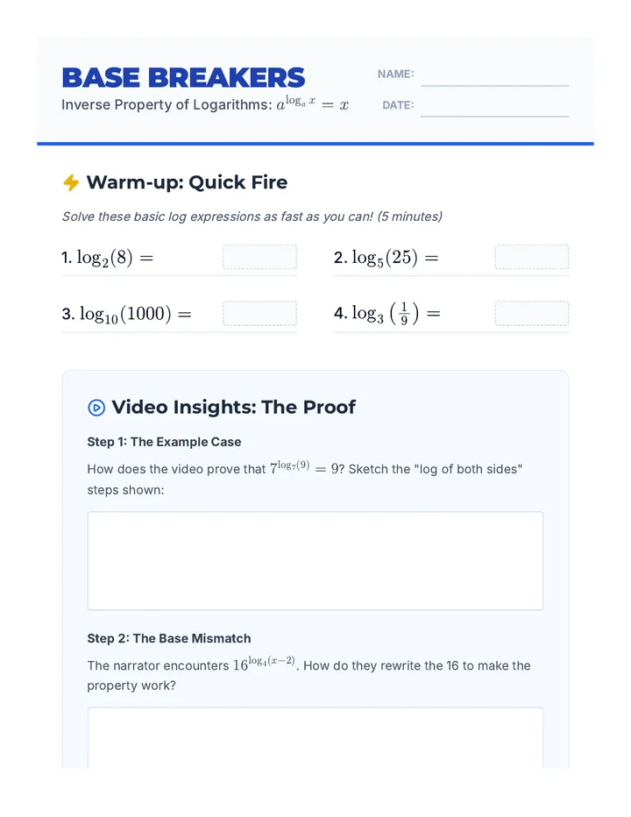Click the answer box for log₅(25)
This screenshot has width=631, height=817.
pos(532,257)
